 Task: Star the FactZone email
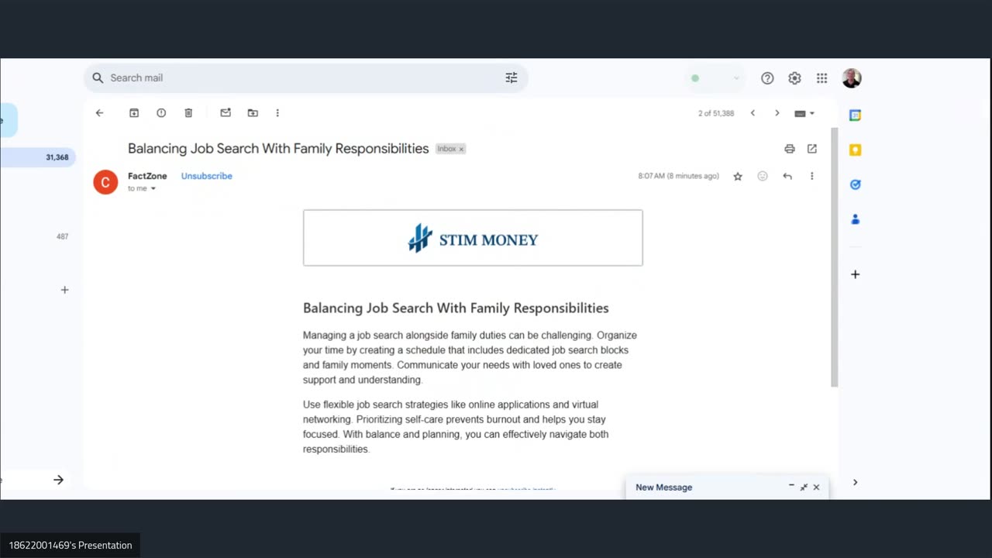coord(738,177)
